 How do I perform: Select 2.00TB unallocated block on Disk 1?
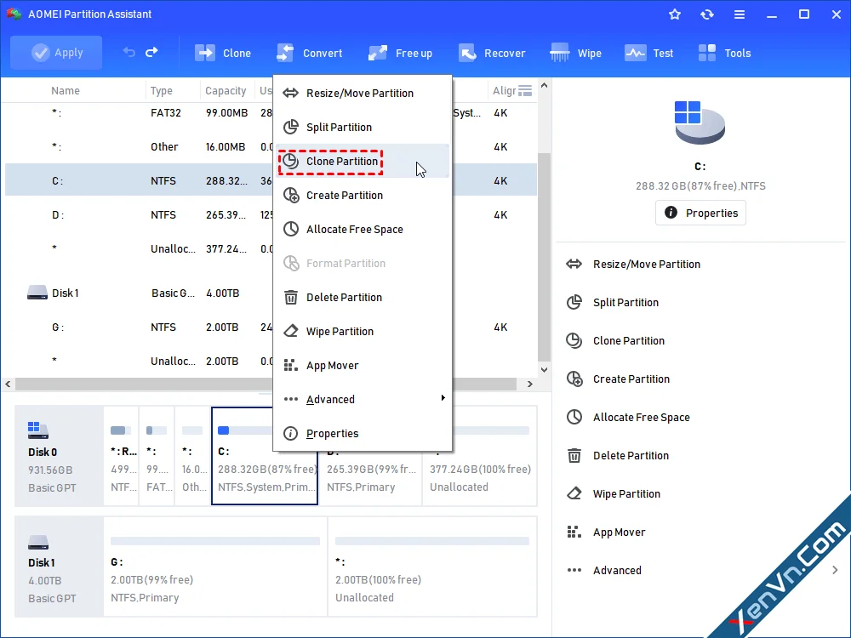(432, 567)
